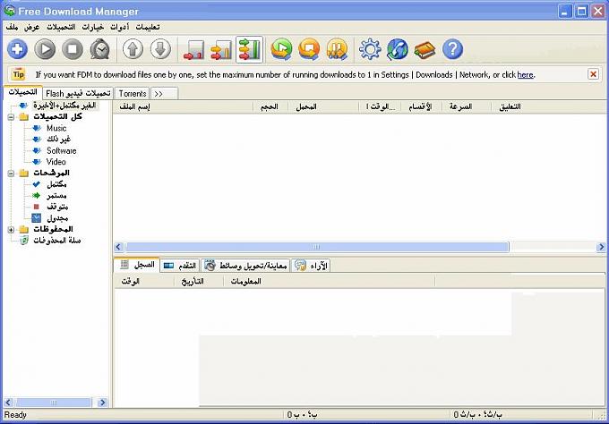Open the تعليمات menu
Image resolution: width=609 pixels, height=424 pixels.
point(148,27)
